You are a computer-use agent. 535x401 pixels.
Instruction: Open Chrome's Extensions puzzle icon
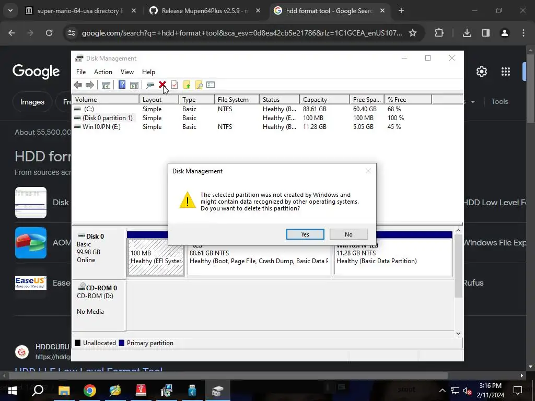439,33
